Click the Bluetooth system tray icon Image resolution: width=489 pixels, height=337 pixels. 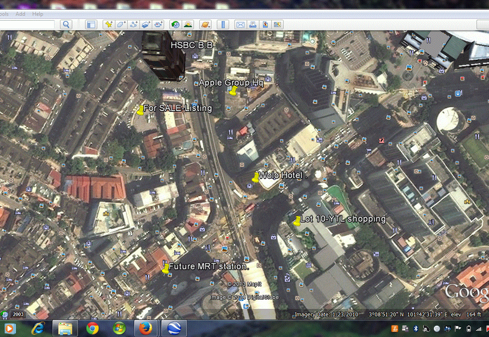[416, 328]
